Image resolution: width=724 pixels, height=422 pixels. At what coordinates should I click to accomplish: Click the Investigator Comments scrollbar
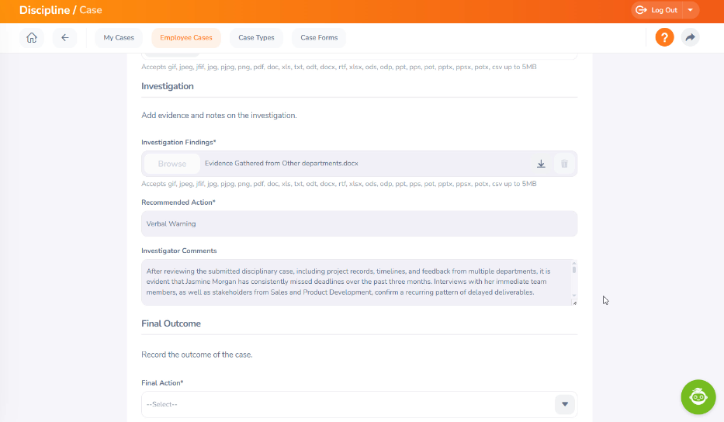coord(574,282)
